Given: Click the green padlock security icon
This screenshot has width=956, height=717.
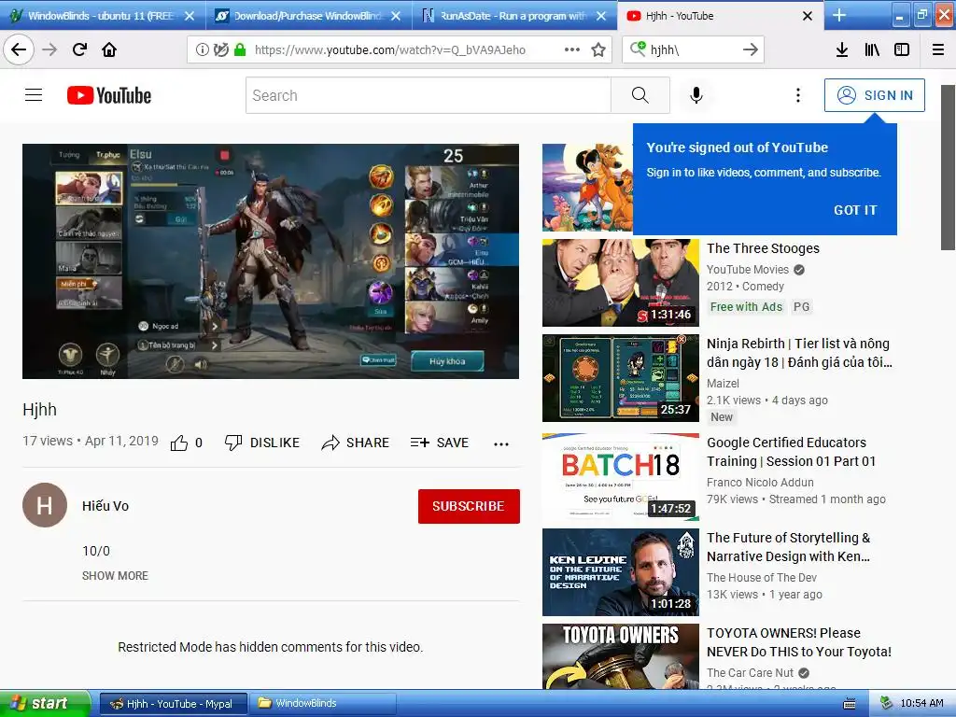Looking at the screenshot, I should pos(240,50).
